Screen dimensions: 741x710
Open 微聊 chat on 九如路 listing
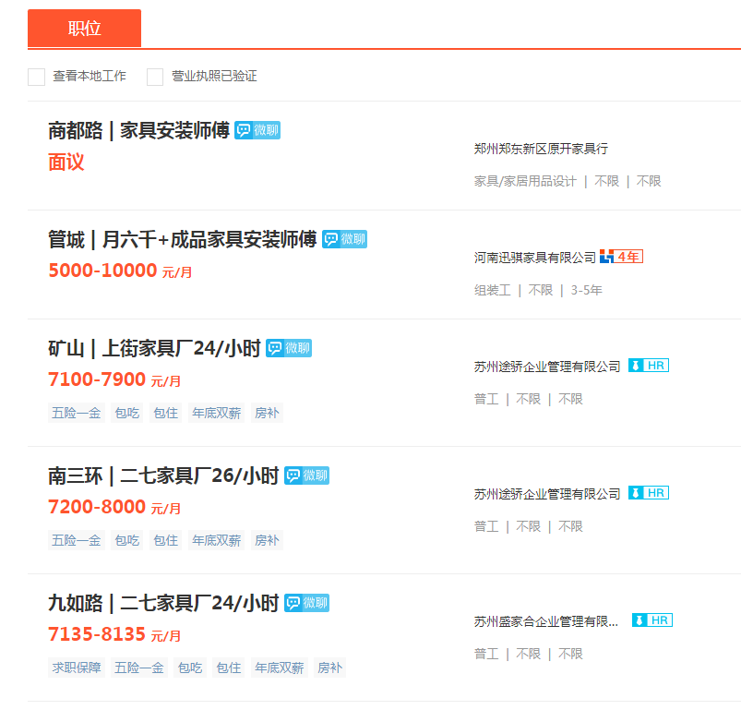pos(305,601)
